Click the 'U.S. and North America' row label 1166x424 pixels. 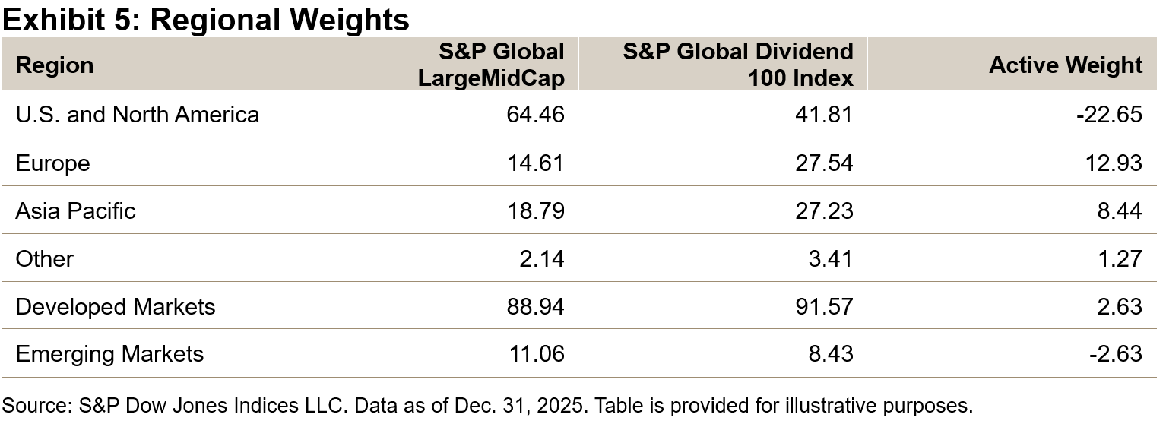coord(138,115)
